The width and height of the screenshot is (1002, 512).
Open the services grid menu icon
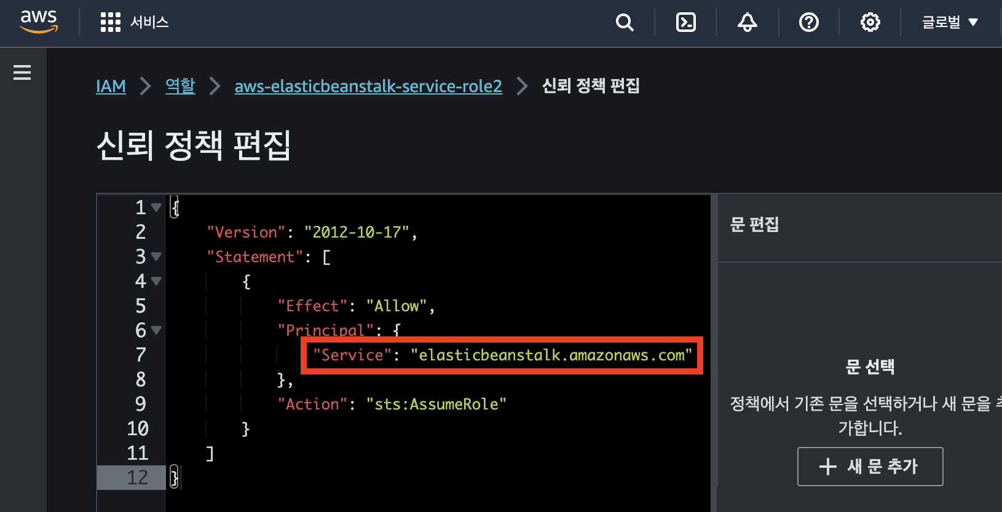click(x=111, y=22)
